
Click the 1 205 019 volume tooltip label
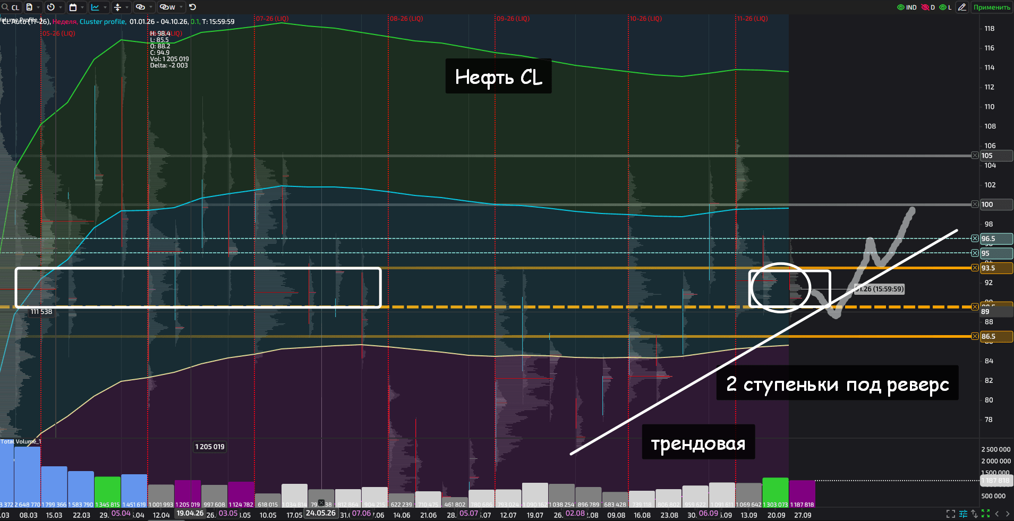[210, 447]
